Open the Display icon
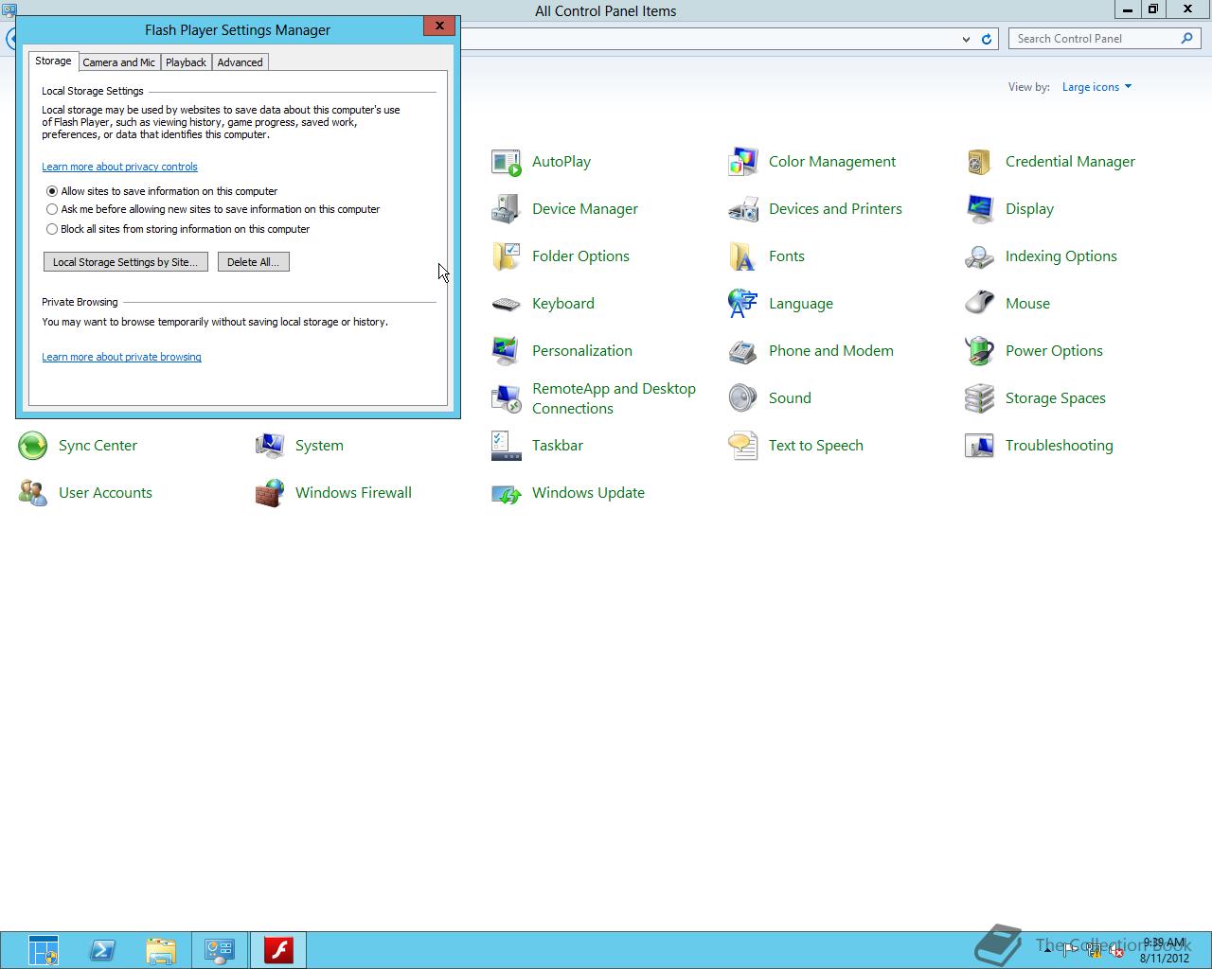This screenshot has height=969, width=1212. click(979, 209)
